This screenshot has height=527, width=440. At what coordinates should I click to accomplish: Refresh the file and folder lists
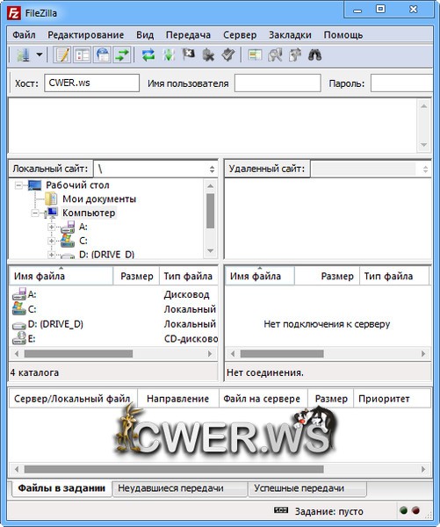click(148, 54)
